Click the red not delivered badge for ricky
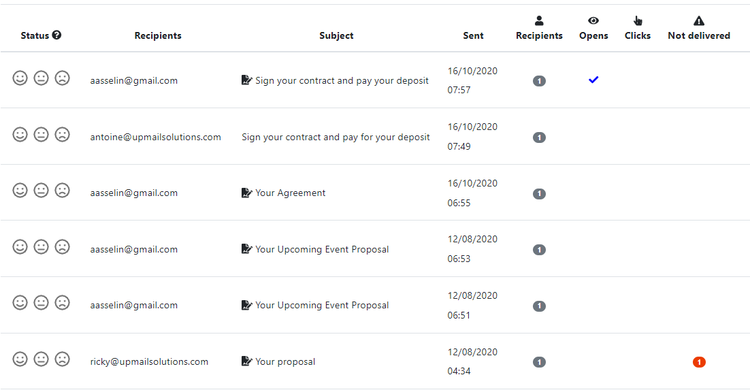The height and width of the screenshot is (390, 750). pos(699,362)
